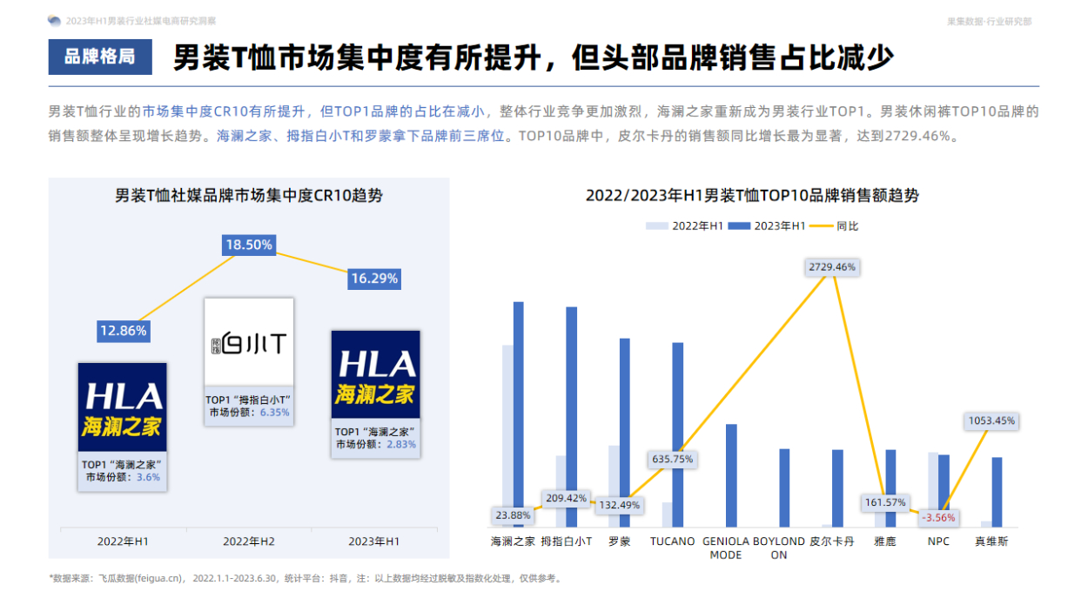
Task: Click the GENIOLA MODE axis label
Action: pos(726,548)
